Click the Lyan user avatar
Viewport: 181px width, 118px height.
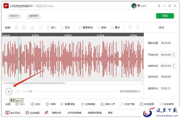point(134,6)
